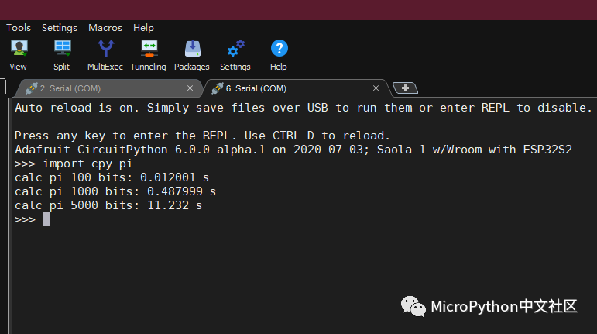Click the plug icon on the 6. Serial tab
This screenshot has height=334, width=597.
[218, 88]
